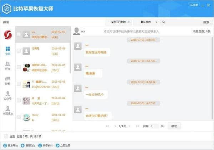214x150 pixels.
Task: Click the page number input field
Action: tap(154, 126)
